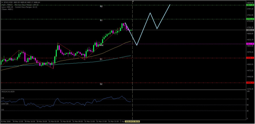
Task: Click the CENTER level label in RSI panel
Action: 5,104
